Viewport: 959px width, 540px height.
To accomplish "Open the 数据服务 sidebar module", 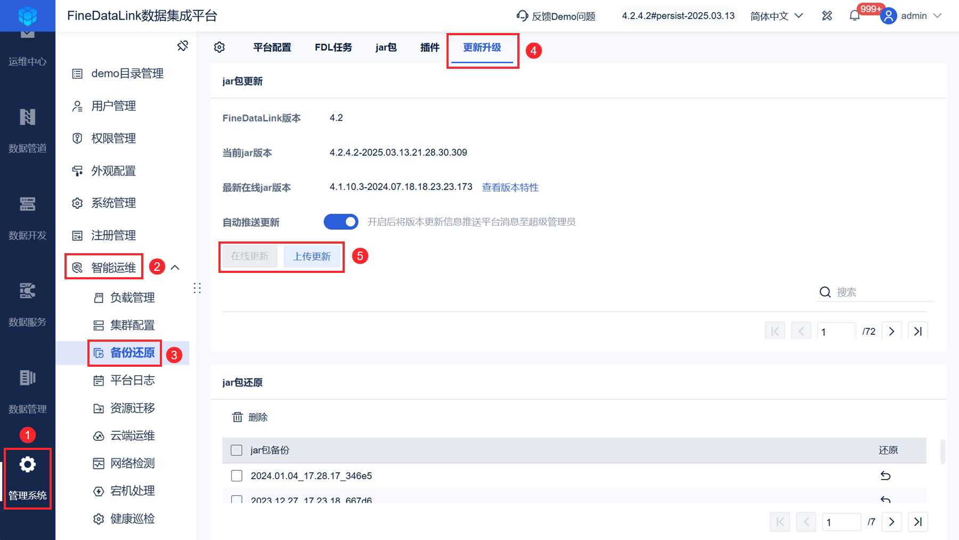I will coord(27,304).
